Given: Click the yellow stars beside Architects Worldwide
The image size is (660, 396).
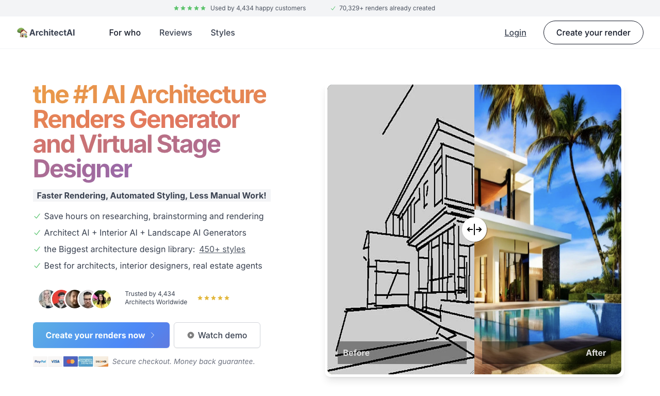Looking at the screenshot, I should tap(213, 298).
